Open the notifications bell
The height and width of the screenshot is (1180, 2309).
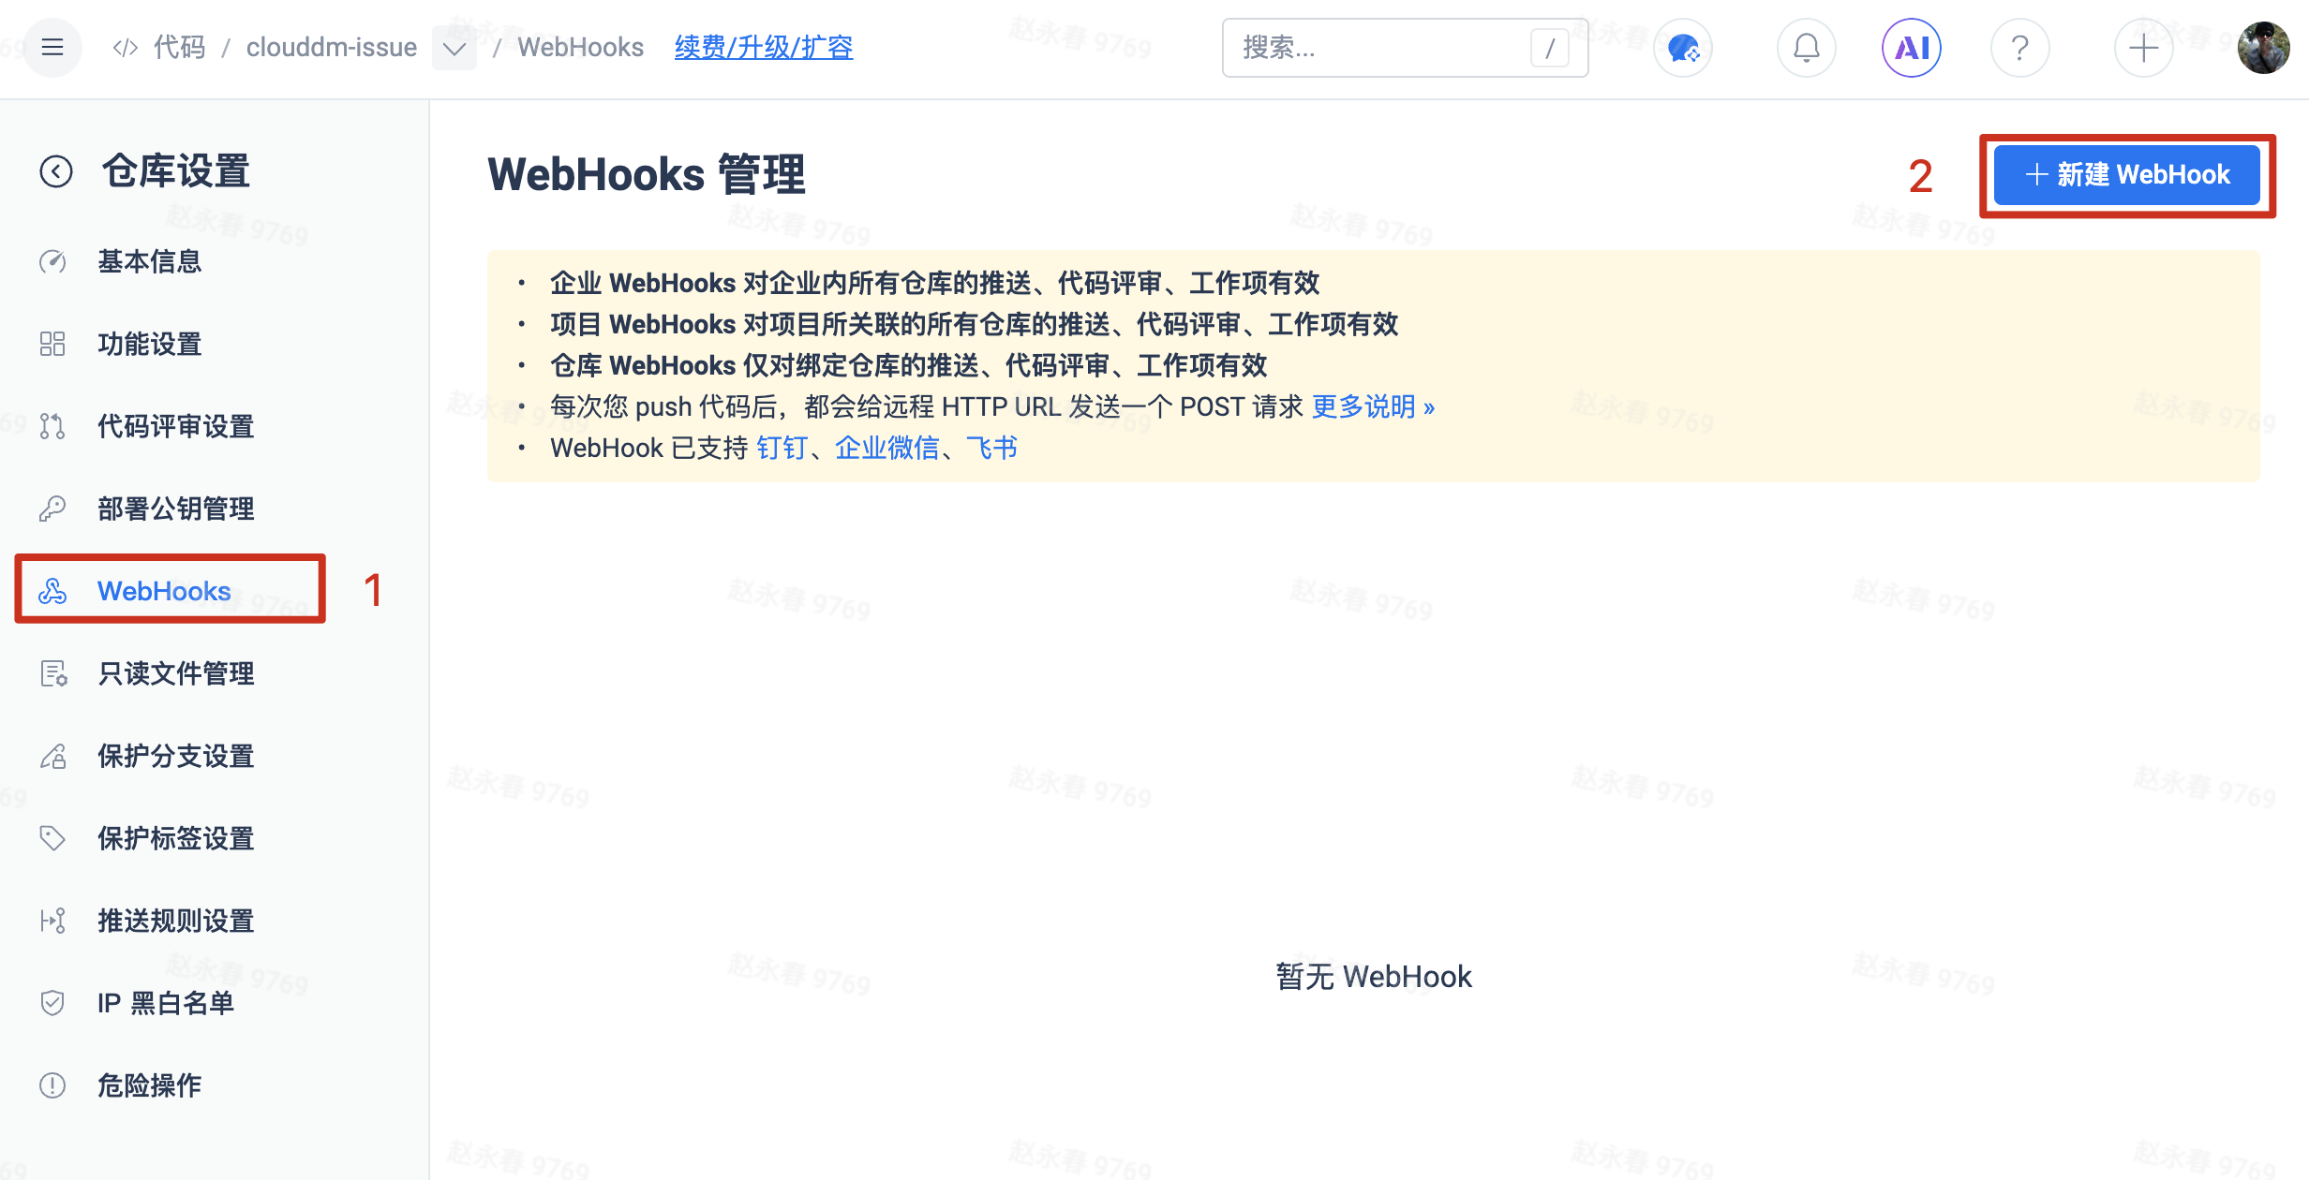click(1806, 47)
